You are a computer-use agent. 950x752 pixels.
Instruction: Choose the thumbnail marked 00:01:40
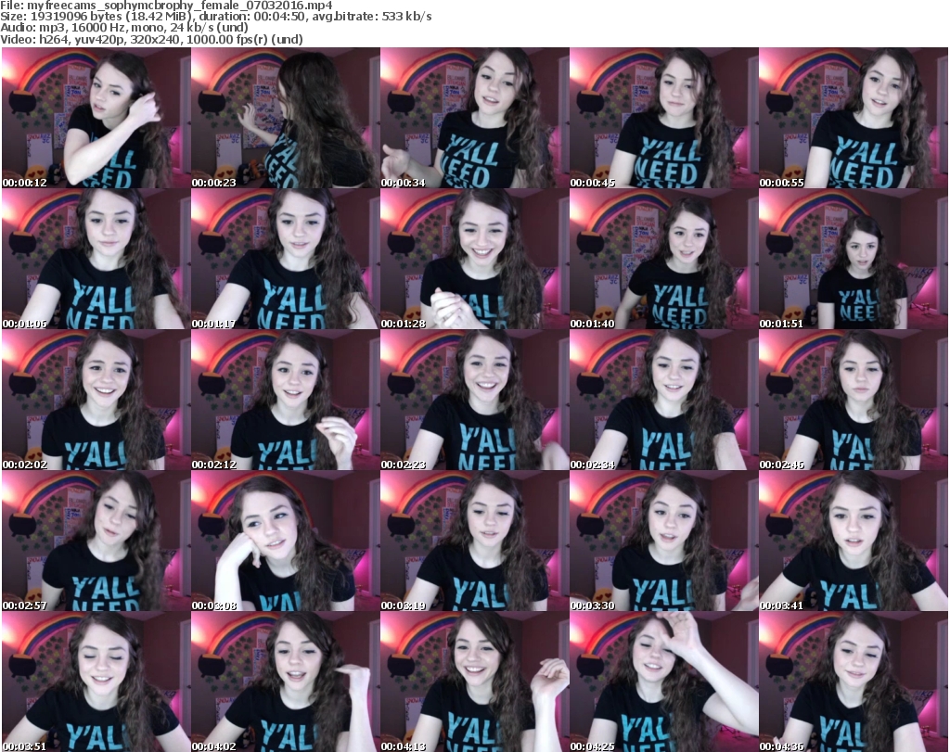(663, 259)
